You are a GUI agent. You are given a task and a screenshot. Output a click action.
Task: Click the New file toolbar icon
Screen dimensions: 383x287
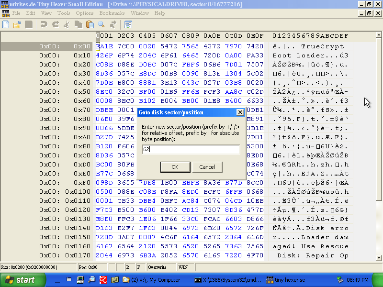[6, 24]
